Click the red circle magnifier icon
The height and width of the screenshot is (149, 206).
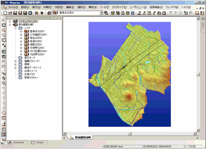(x=4, y=113)
